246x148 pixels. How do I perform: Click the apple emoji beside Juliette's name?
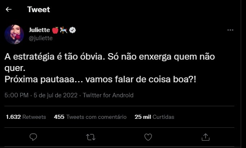coord(55,30)
